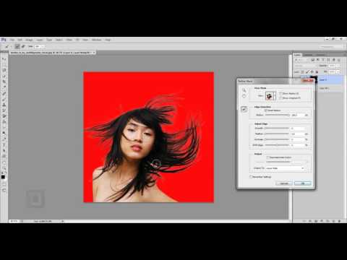Open the Output To dropdown
The height and width of the screenshot is (260, 347).
pyautogui.click(x=285, y=168)
